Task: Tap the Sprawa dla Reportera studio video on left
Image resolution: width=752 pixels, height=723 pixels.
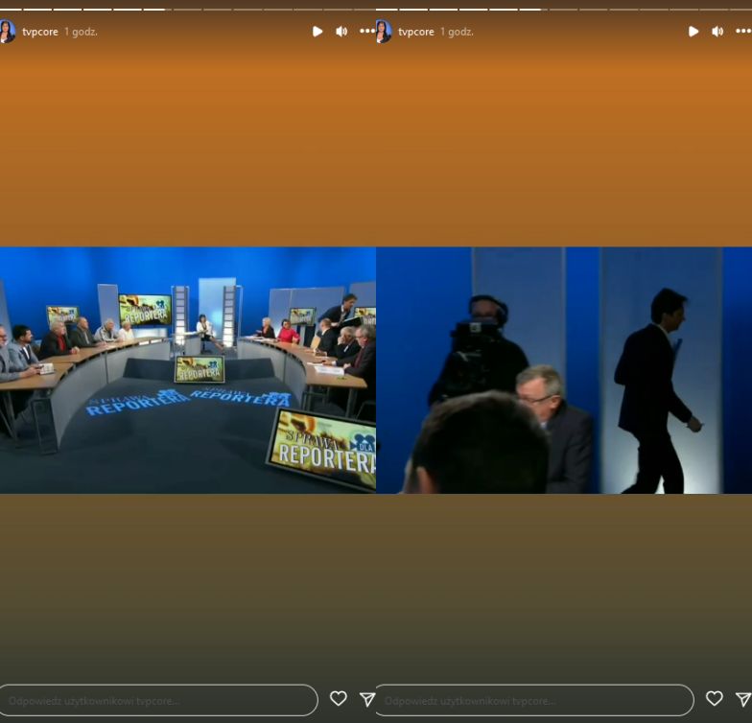Action: coord(188,370)
